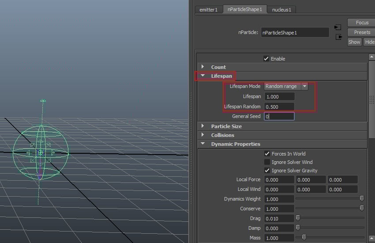Click the third Local Wind field
The image size is (375, 243).
click(343, 190)
